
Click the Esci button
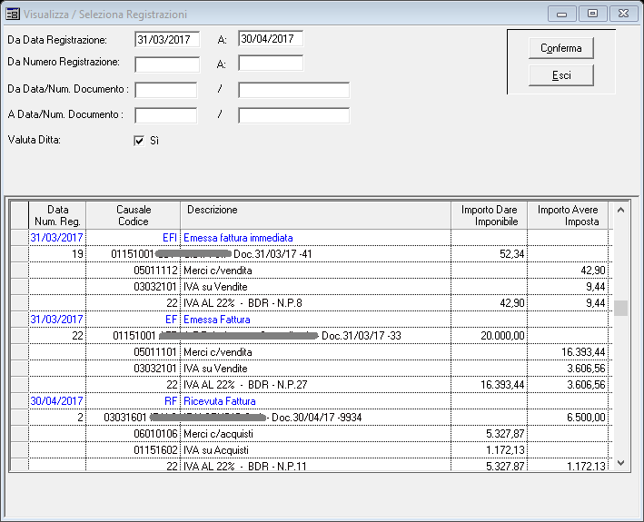[561, 75]
